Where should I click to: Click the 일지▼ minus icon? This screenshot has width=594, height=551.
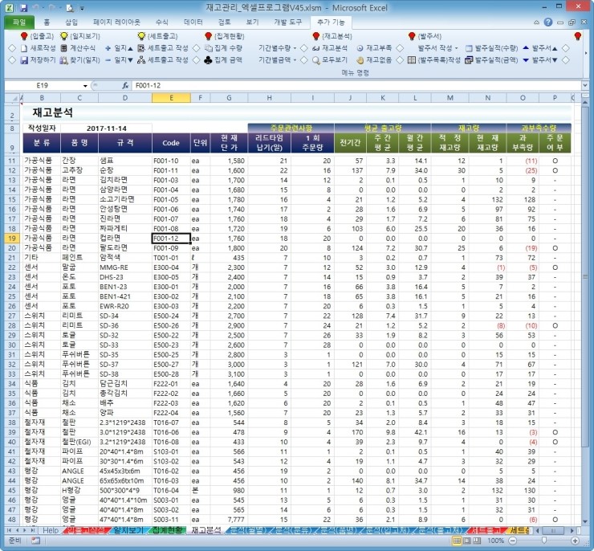tap(108, 60)
